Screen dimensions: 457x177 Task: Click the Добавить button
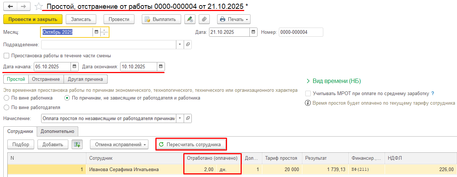tap(53, 145)
